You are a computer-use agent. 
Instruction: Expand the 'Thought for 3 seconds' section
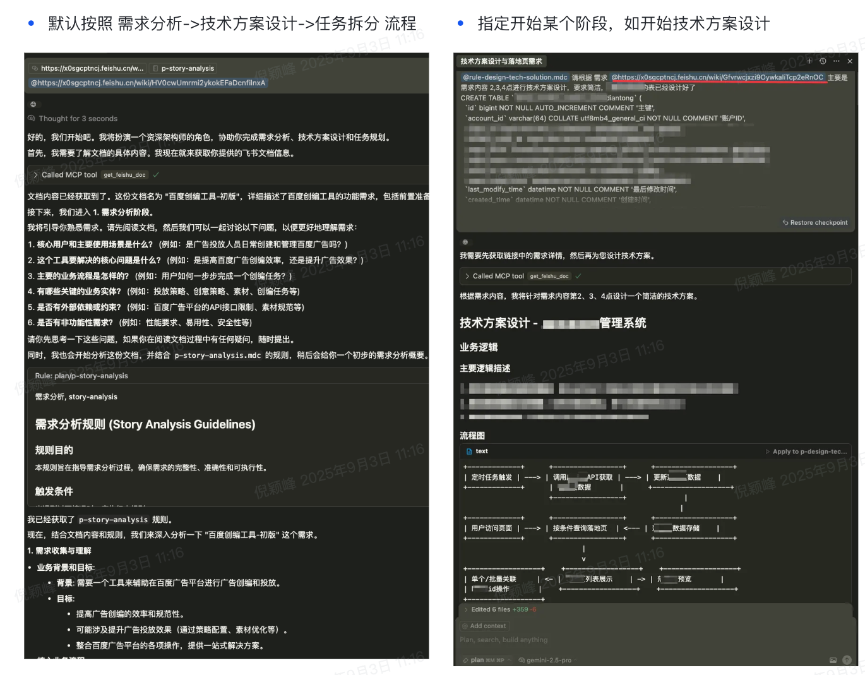point(73,119)
